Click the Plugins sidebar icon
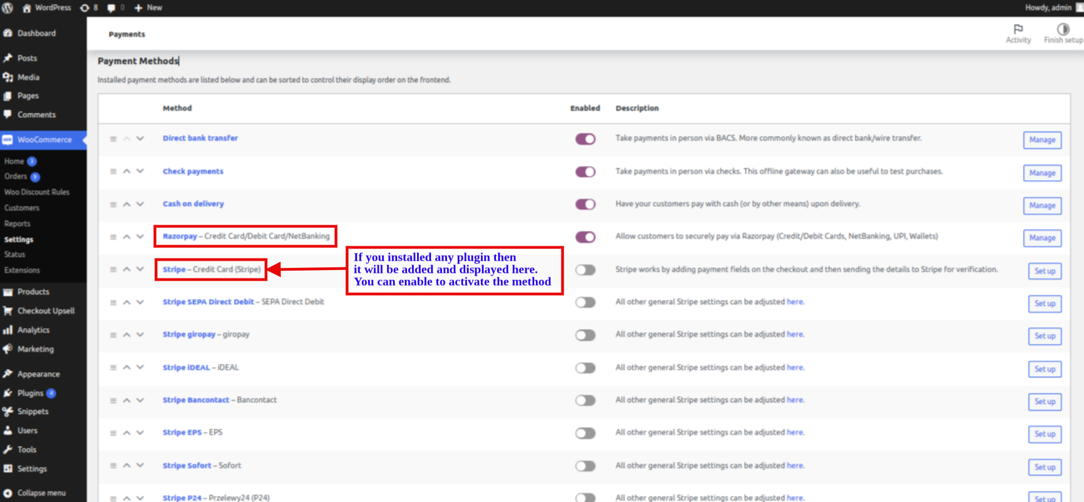 click(x=8, y=393)
